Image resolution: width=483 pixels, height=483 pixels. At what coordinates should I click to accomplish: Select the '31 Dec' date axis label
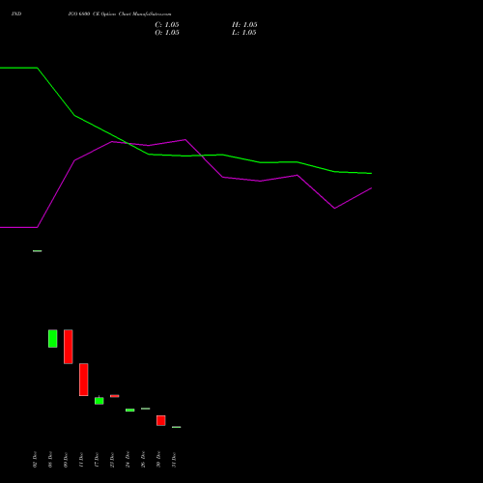pos(174,460)
